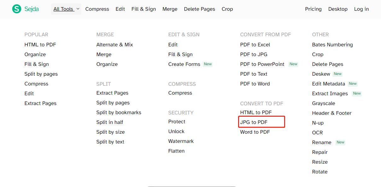The height and width of the screenshot is (187, 381).
Task: Open Compress in the top navigation
Action: (97, 9)
